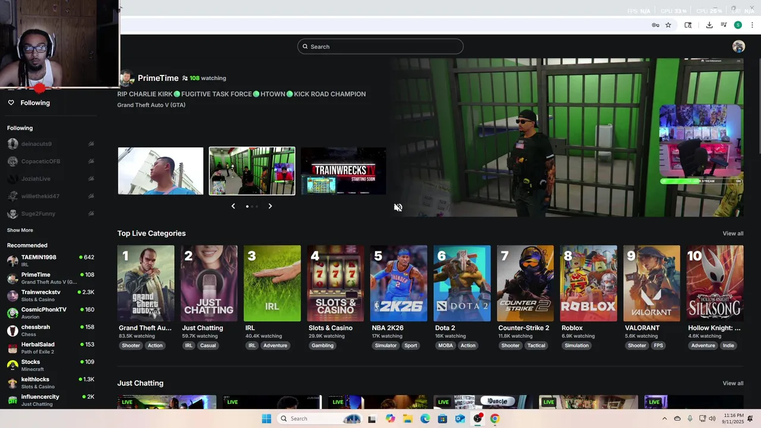The width and height of the screenshot is (761, 428).
Task: Open TAEMIN1998 avatar in Recommended
Action: (x=12, y=261)
